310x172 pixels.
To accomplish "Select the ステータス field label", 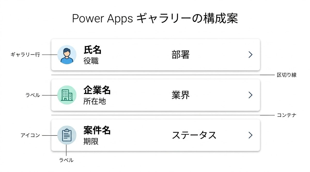I will [194, 135].
